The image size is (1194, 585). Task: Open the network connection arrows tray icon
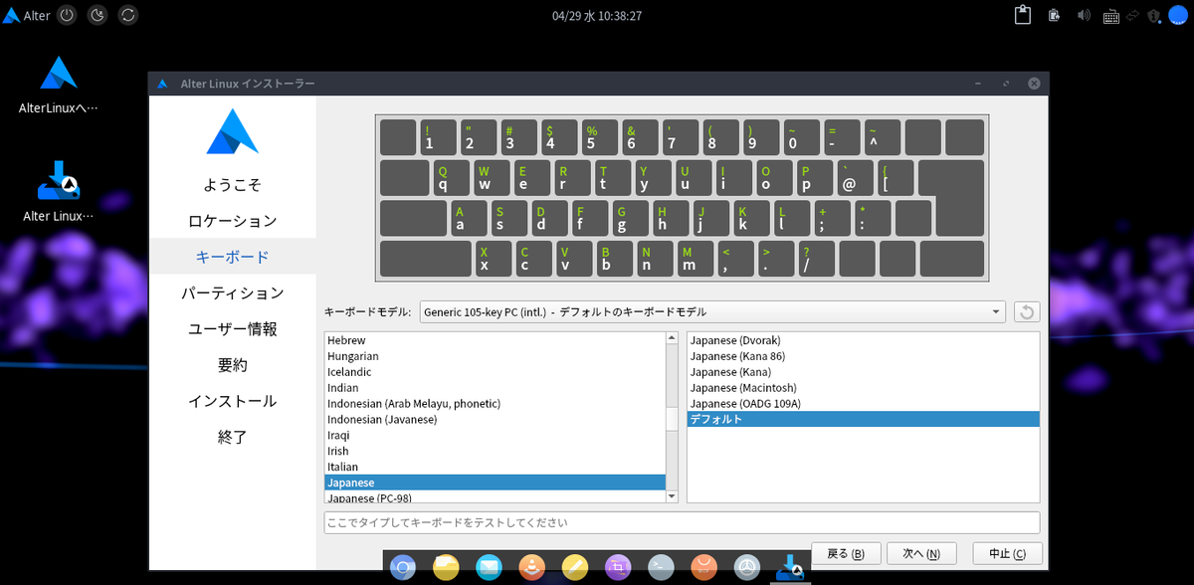point(1132,15)
